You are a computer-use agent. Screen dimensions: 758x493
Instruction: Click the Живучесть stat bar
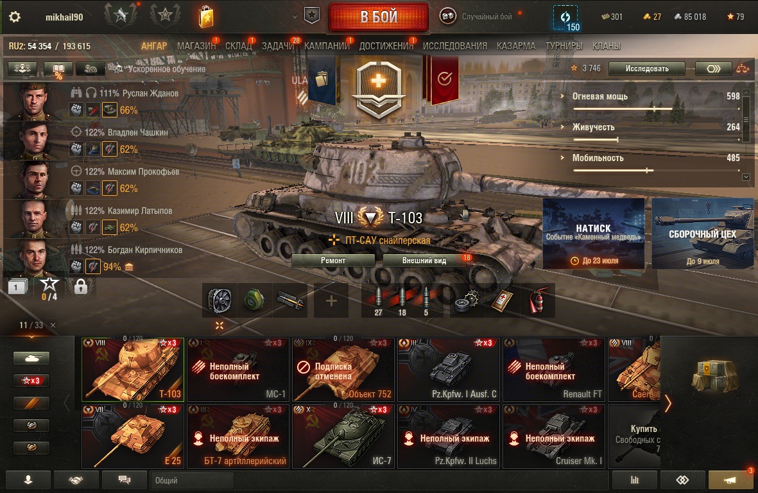coord(596,140)
